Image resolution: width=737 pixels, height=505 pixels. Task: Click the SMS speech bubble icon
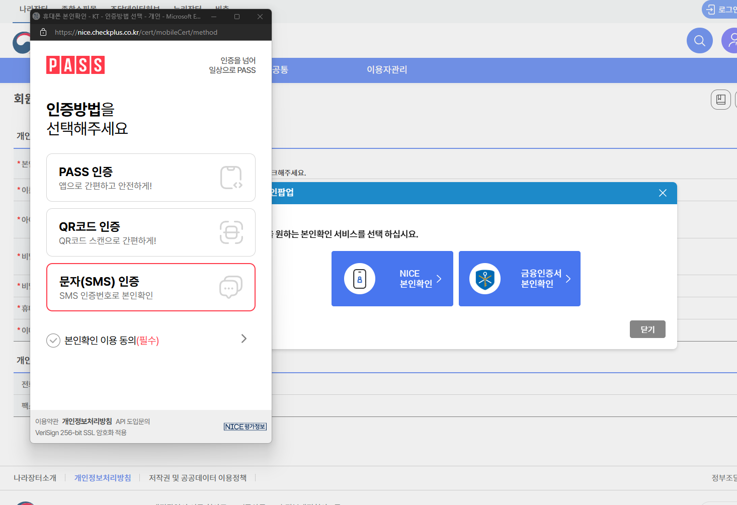(x=231, y=287)
